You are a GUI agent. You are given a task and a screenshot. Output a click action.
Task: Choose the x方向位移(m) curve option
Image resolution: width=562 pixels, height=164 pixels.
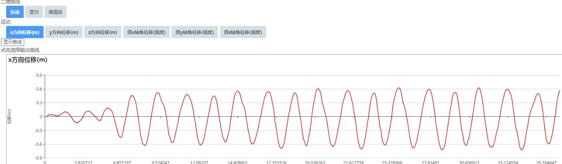25,32
